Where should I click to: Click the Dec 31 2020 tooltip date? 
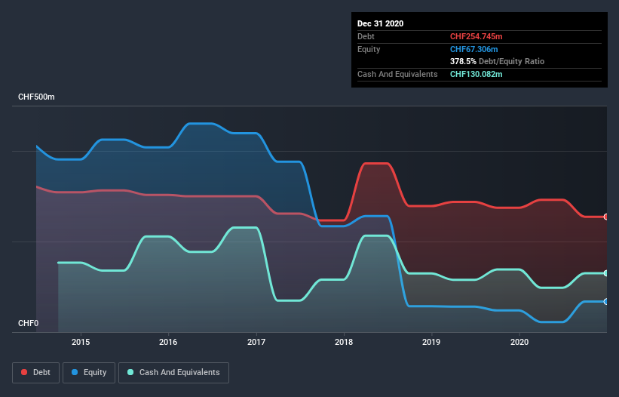coord(380,23)
